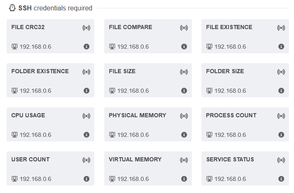Show info for VIRTUAL MEMORY monitor
This screenshot has height=193, width=294.
(184, 179)
